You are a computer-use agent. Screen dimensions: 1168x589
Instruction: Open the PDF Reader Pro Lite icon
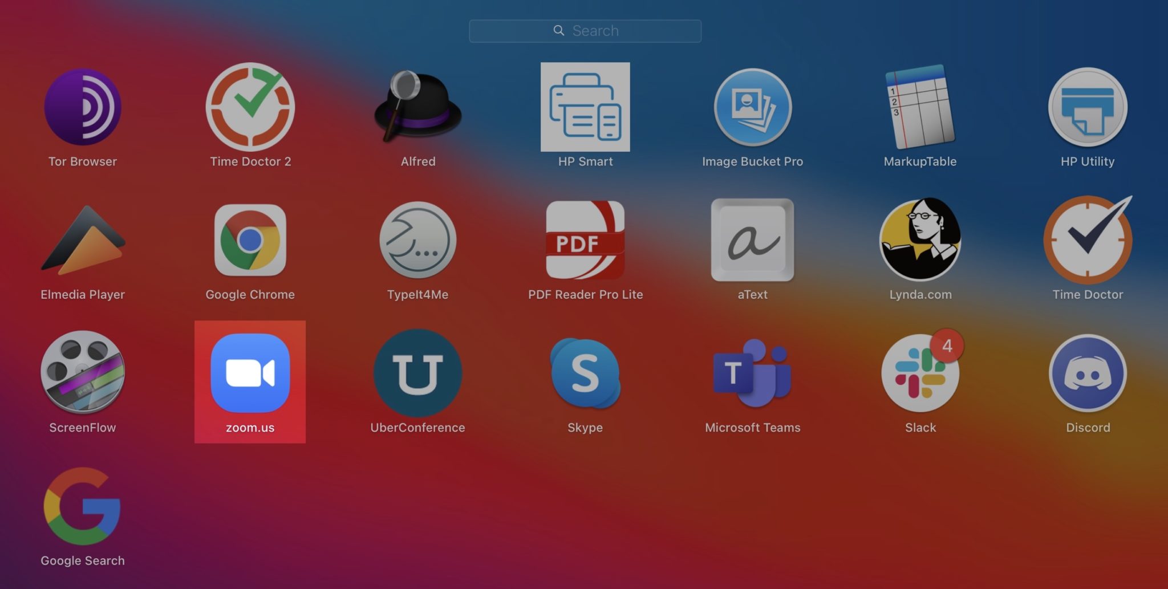click(585, 240)
